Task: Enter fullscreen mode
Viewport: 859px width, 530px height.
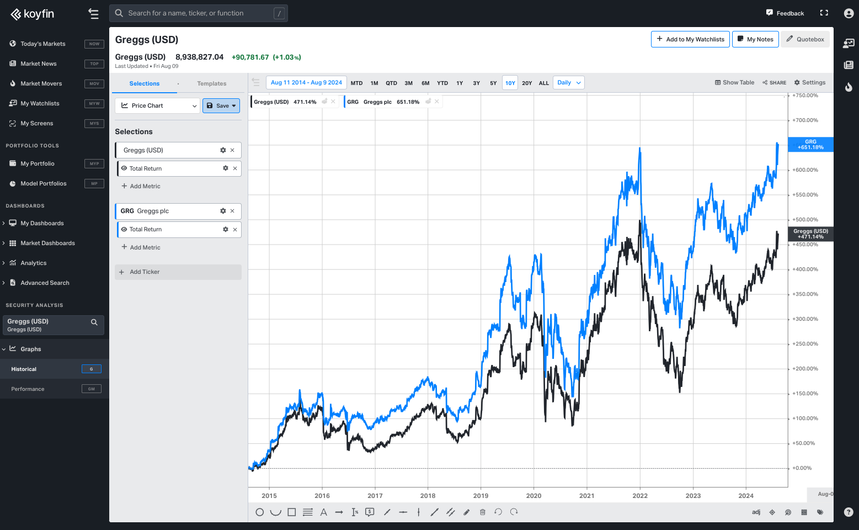Action: pos(824,13)
